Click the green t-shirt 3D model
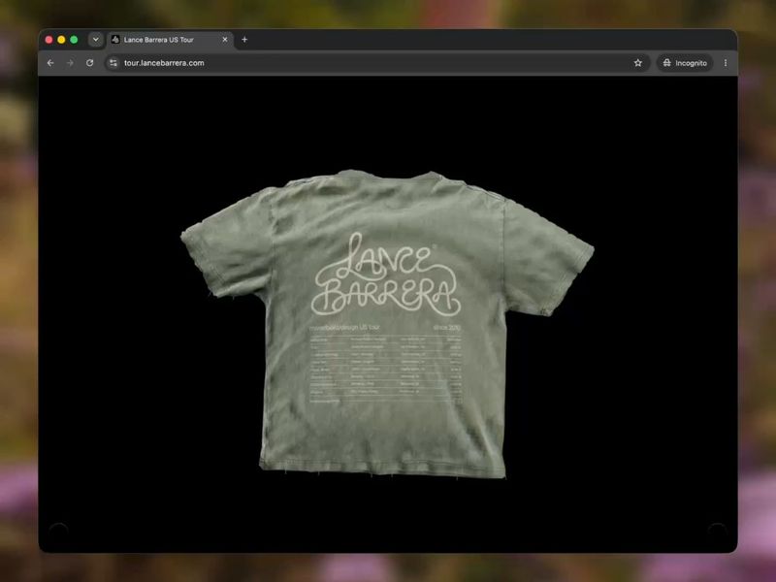Image resolution: width=776 pixels, height=582 pixels. (x=387, y=324)
